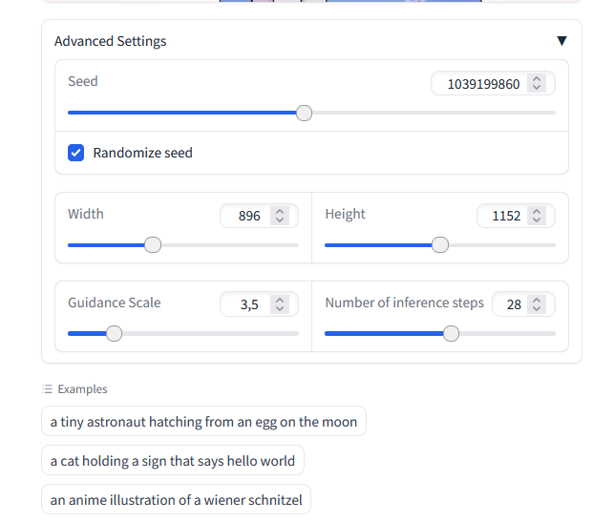Click the Seed stepper arrows
614x522 pixels.
point(537,84)
